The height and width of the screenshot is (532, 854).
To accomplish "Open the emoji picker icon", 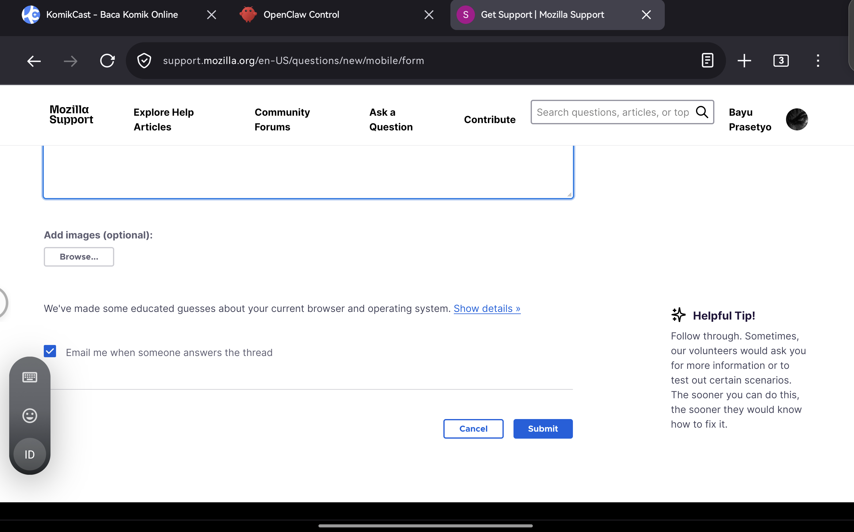I will click(30, 416).
